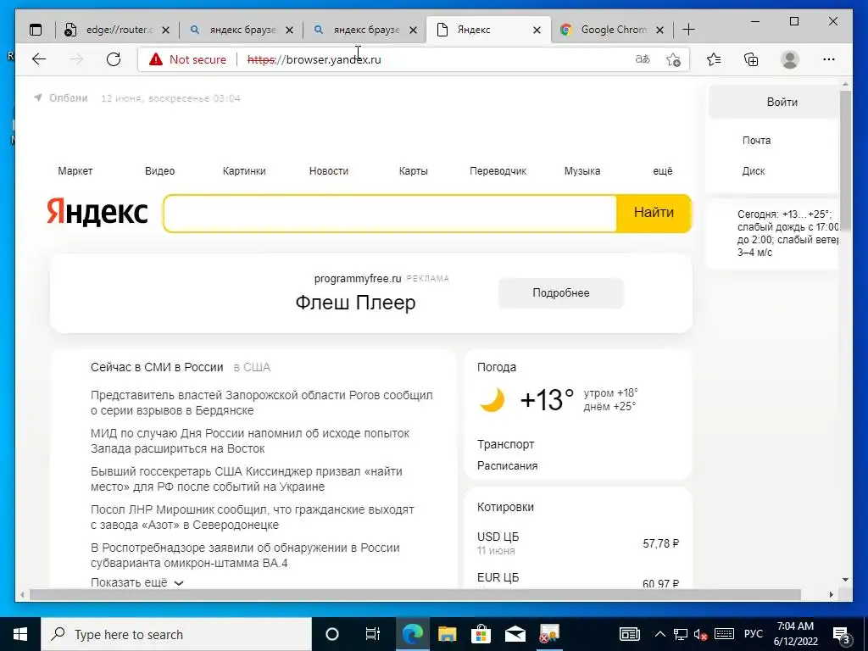Click the Подробнее ad button
Image resolution: width=868 pixels, height=651 pixels.
click(561, 292)
